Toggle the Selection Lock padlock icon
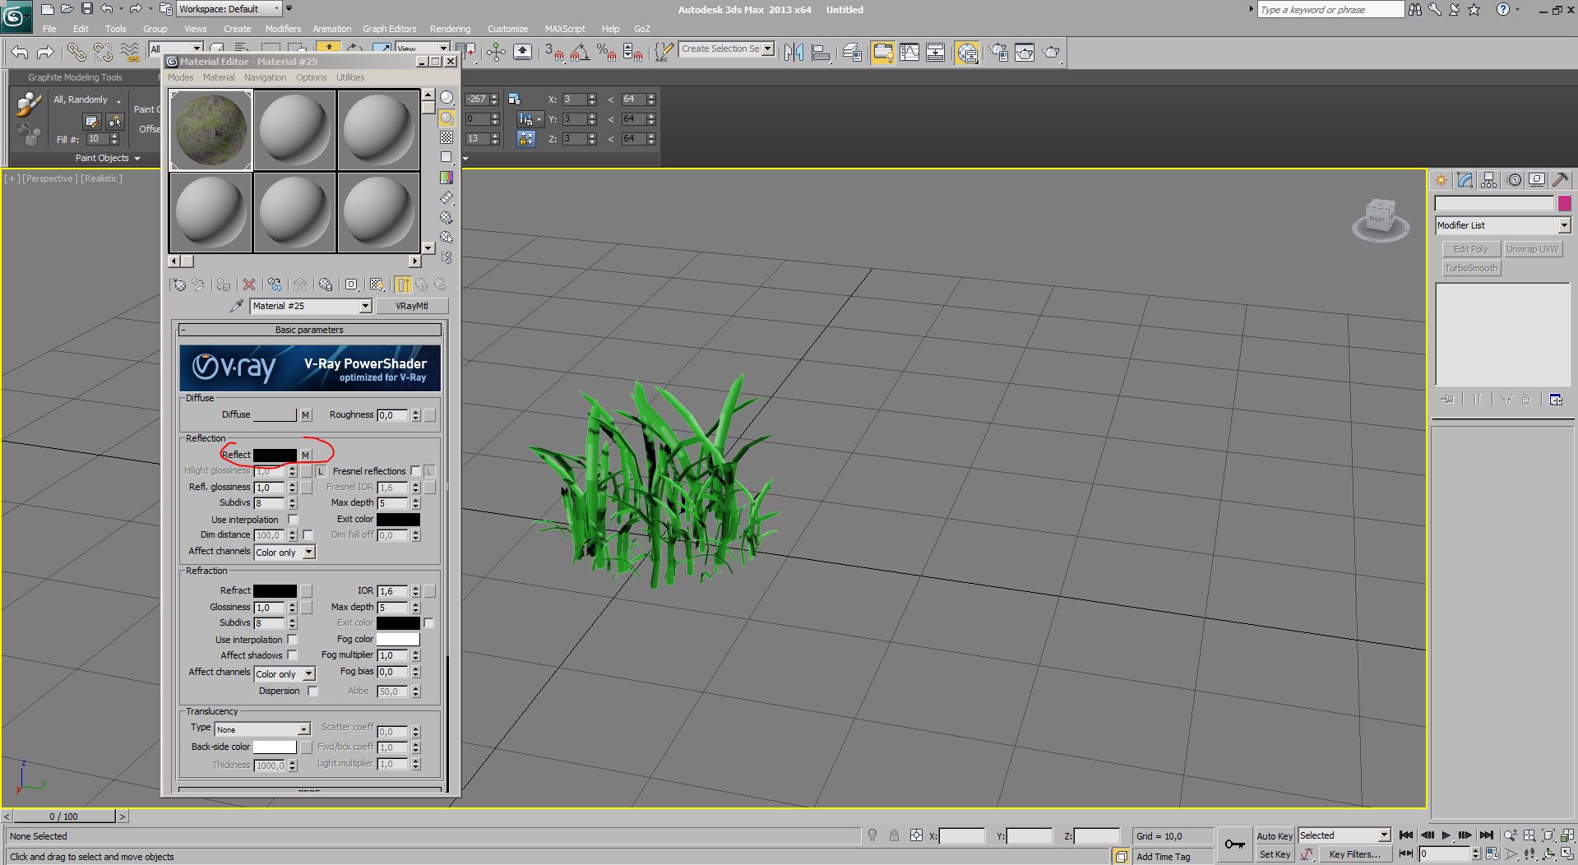The width and height of the screenshot is (1578, 865). click(x=894, y=835)
